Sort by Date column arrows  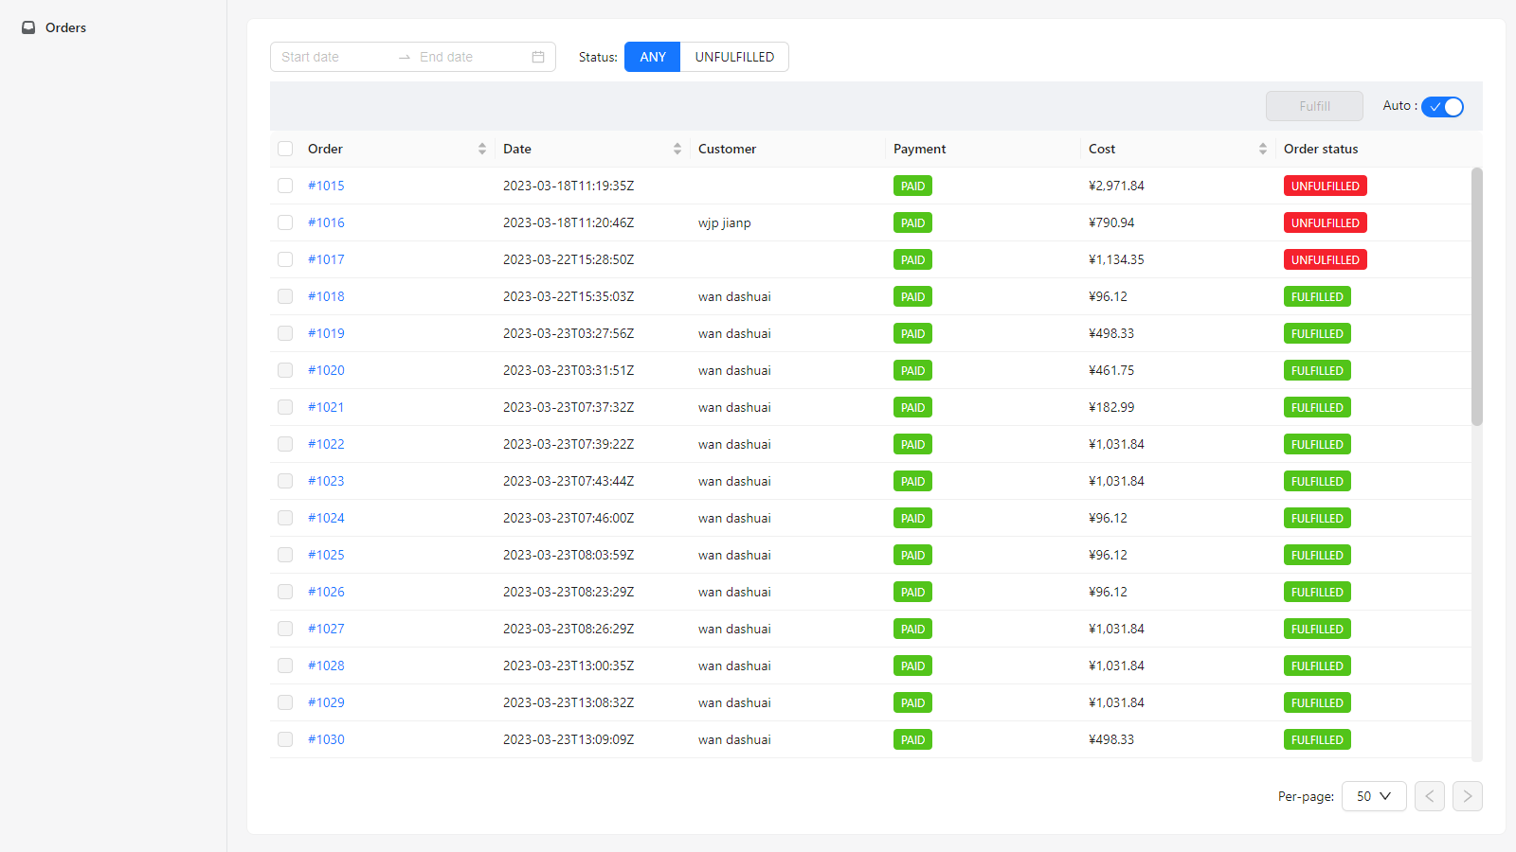(x=677, y=149)
